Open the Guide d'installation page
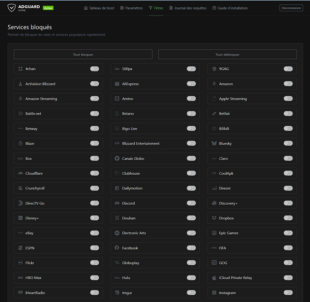Viewport: 310px width, 302px height. [230, 8]
